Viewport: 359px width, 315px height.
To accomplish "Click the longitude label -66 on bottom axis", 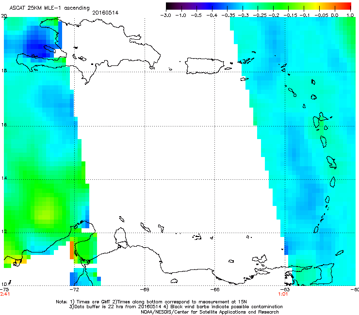I will (215, 290).
